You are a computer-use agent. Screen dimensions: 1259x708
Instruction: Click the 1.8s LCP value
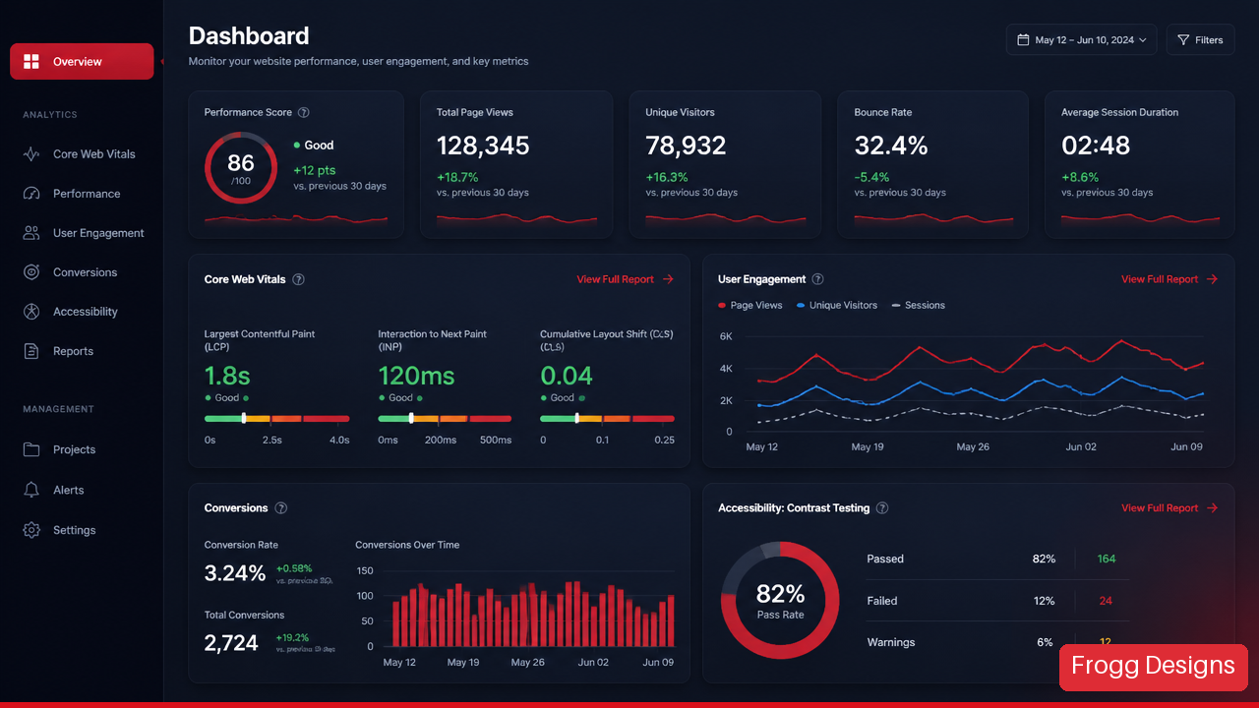tap(227, 376)
